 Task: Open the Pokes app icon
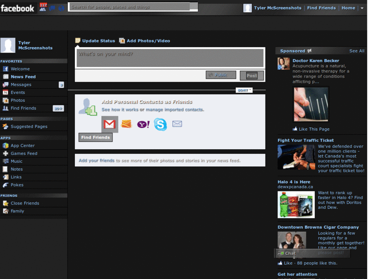[x=6, y=185]
